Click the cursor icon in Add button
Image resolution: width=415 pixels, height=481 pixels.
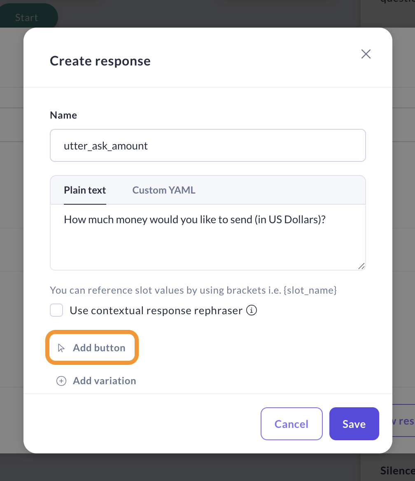point(61,348)
